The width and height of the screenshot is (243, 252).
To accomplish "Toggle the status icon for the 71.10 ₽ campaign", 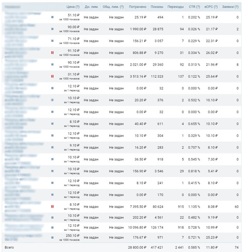I will point(52,41).
